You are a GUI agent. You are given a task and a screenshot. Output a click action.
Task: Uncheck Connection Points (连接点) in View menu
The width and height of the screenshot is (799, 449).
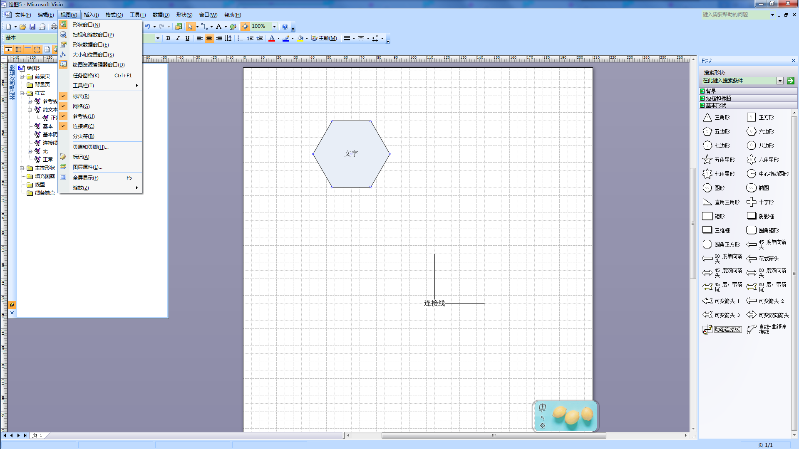[100, 126]
